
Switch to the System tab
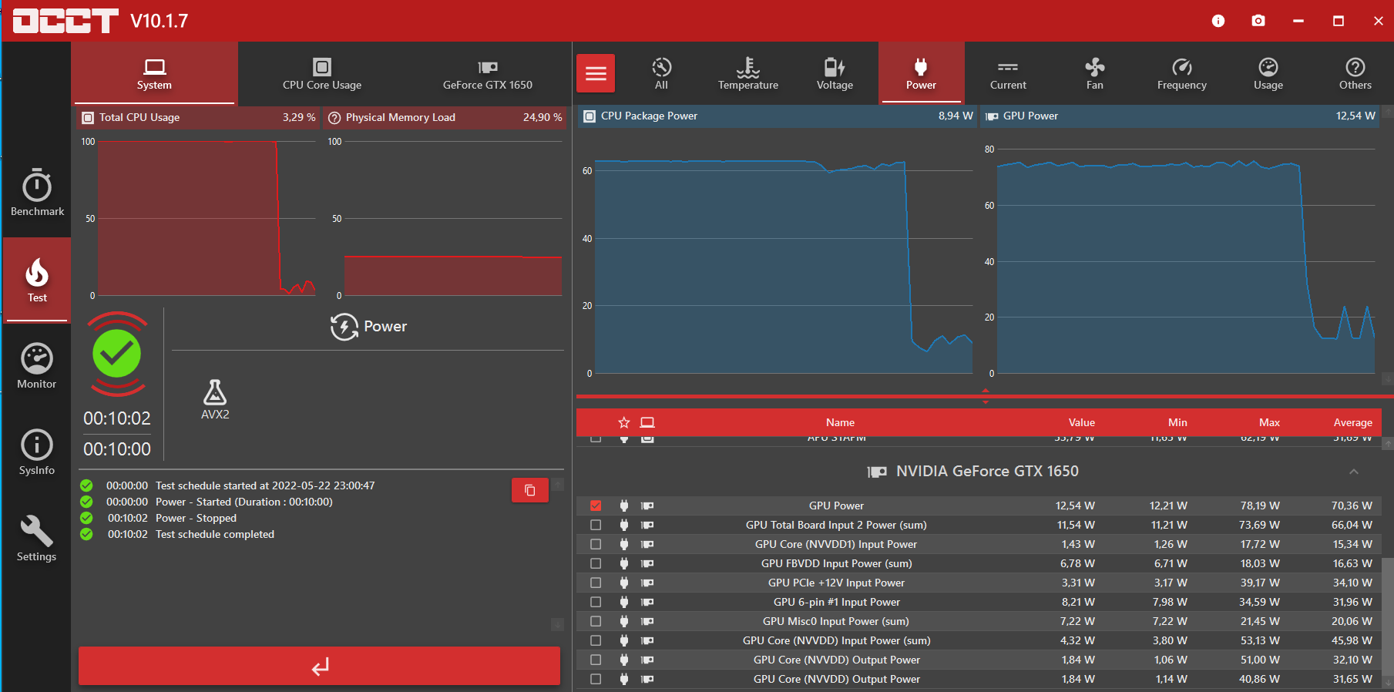[x=154, y=73]
